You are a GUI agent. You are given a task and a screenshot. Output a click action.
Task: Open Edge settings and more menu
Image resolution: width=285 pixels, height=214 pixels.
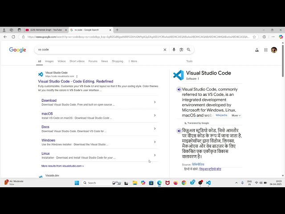[273, 37]
